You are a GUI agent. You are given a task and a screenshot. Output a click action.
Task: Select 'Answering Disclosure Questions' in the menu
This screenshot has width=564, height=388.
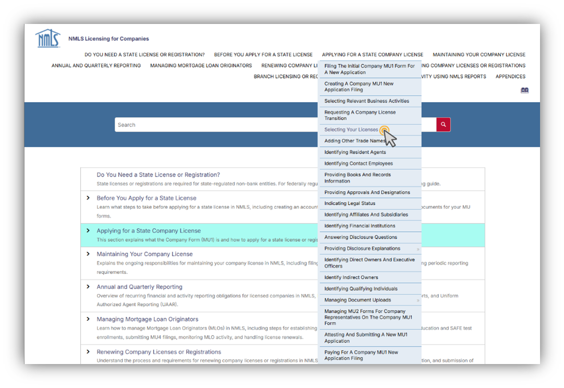pyautogui.click(x=361, y=237)
